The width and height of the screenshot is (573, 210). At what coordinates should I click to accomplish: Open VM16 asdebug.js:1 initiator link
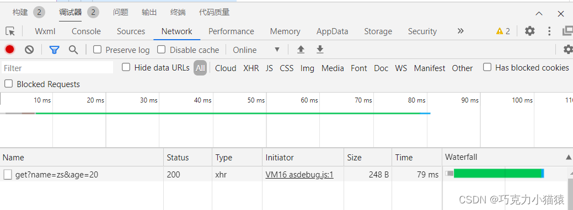299,175
